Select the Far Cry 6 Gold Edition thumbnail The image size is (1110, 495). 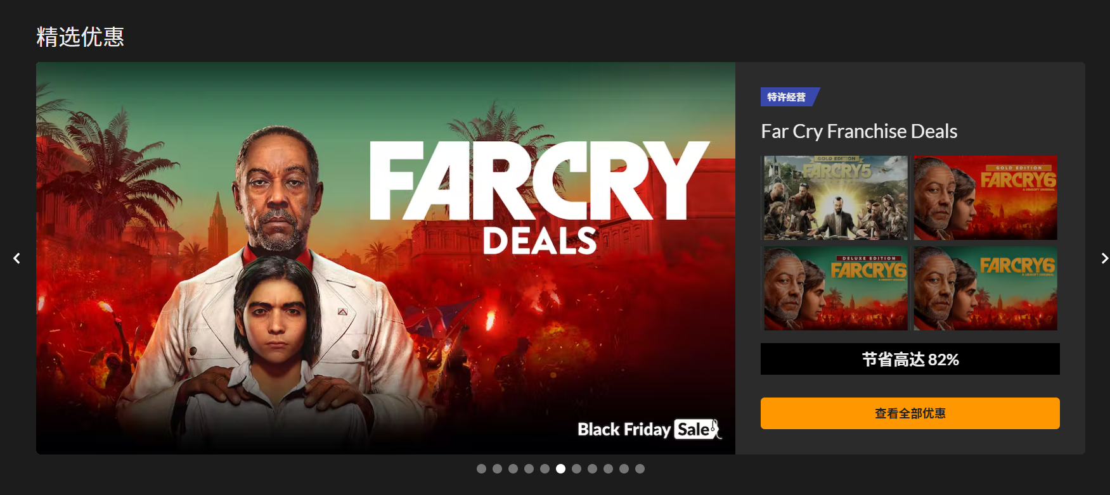click(985, 197)
